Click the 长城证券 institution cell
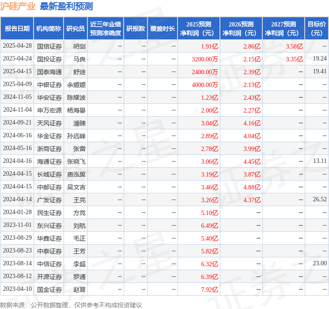 point(49,174)
